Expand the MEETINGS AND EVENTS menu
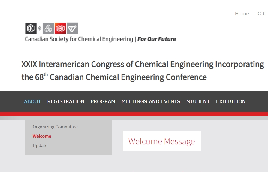This screenshot has width=268, height=172. (x=151, y=101)
